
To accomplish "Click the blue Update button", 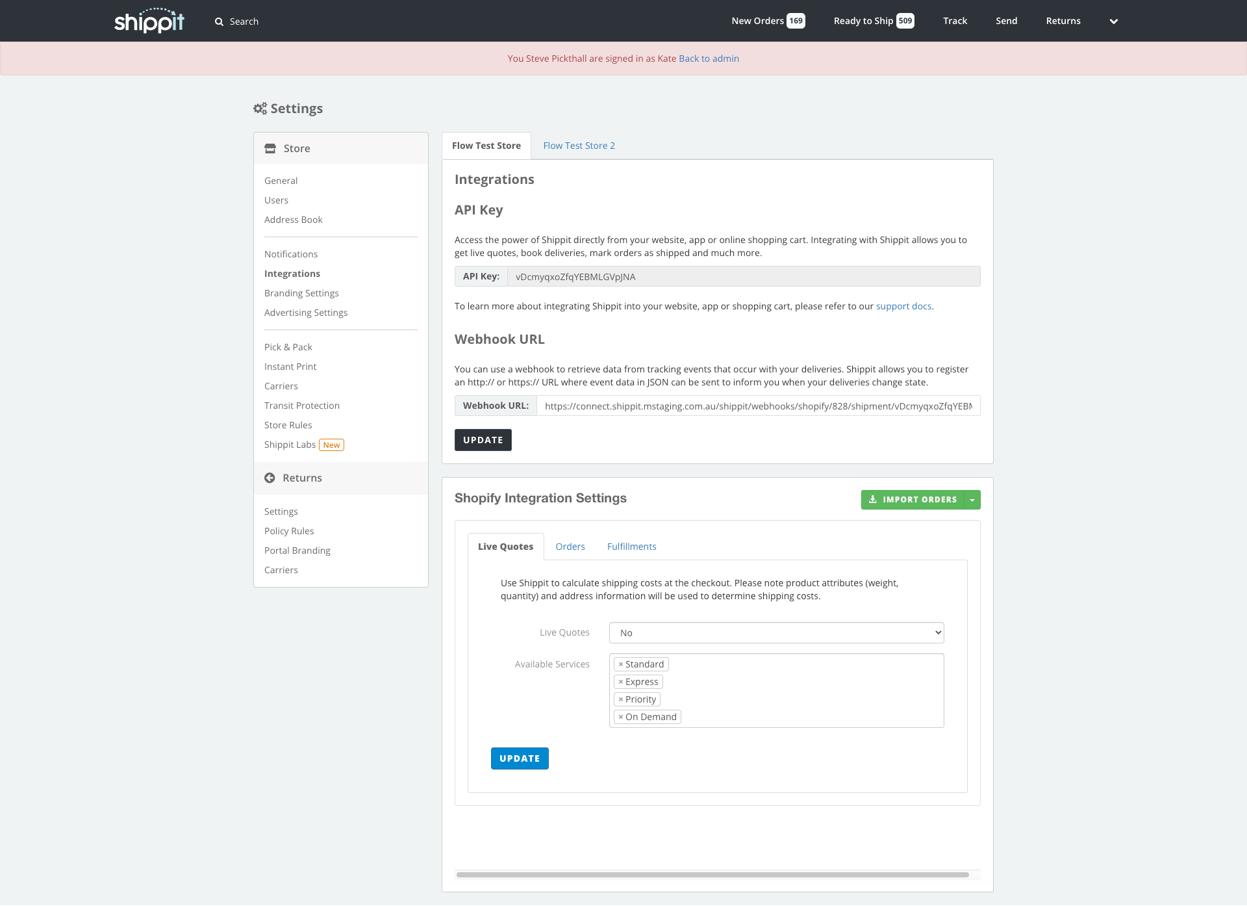I will (520, 758).
